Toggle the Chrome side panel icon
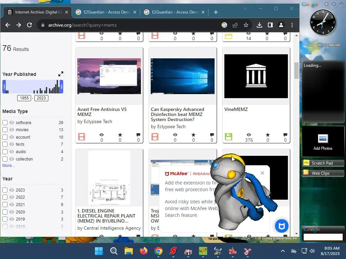The image size is (346, 259). coord(270,25)
